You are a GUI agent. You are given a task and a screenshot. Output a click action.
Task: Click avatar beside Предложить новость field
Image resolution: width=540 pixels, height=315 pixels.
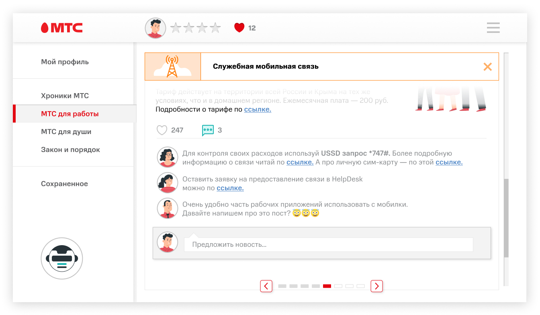(167, 242)
